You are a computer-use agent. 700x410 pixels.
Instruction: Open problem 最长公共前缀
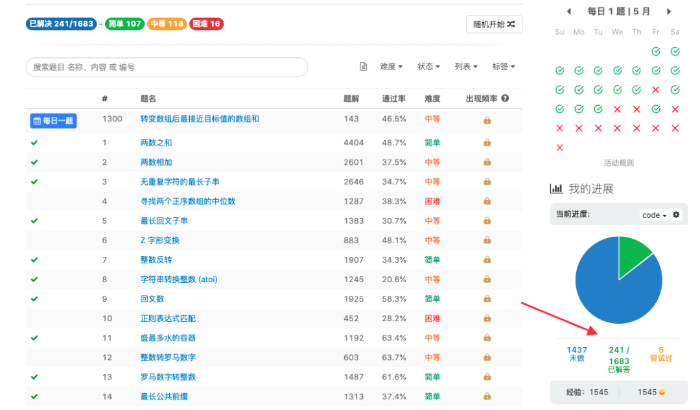[x=164, y=396]
